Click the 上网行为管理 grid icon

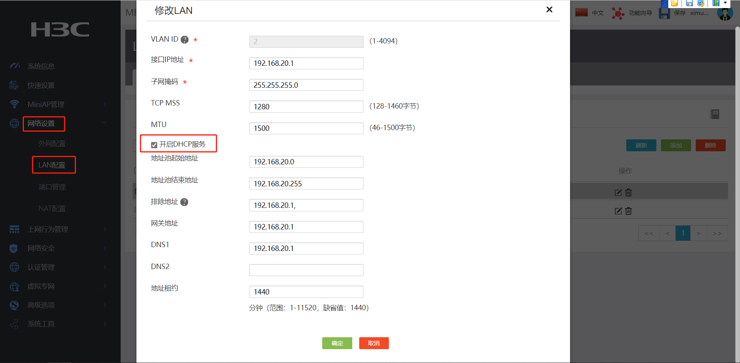coord(14,229)
